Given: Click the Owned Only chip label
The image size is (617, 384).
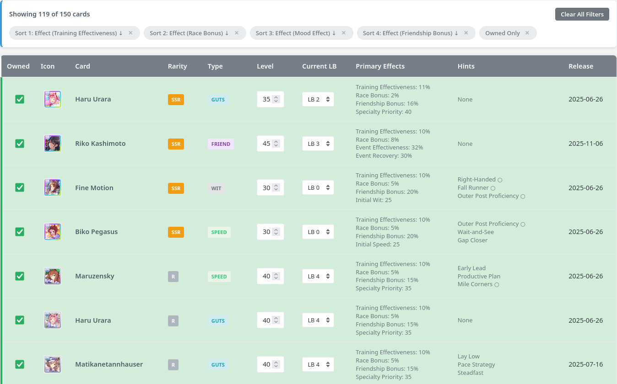Looking at the screenshot, I should [503, 33].
